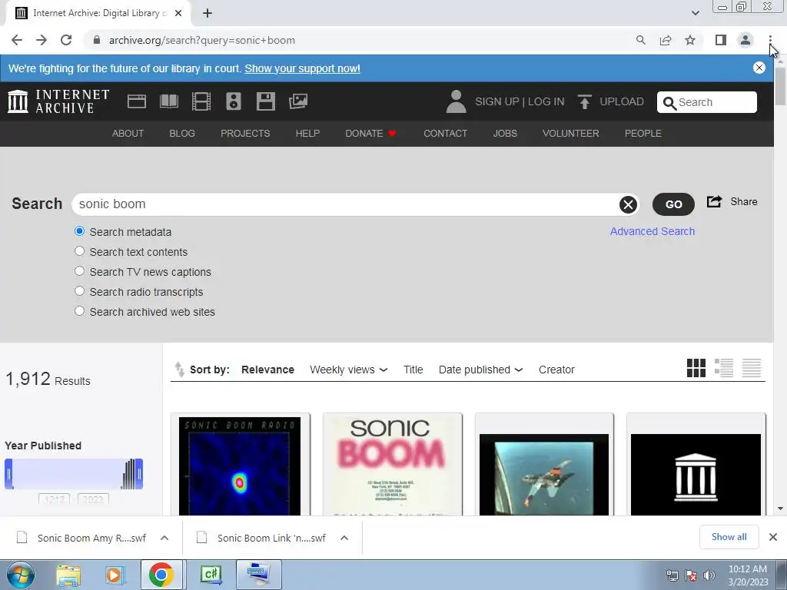This screenshot has width=787, height=590.
Task: Open the tab search dropdown arrow
Action: click(695, 13)
